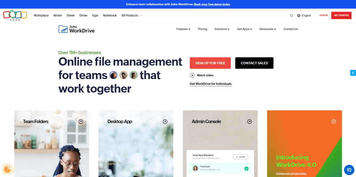This screenshot has height=177, width=356.
Task: Click Book your free demo today link
Action: coord(212,4)
